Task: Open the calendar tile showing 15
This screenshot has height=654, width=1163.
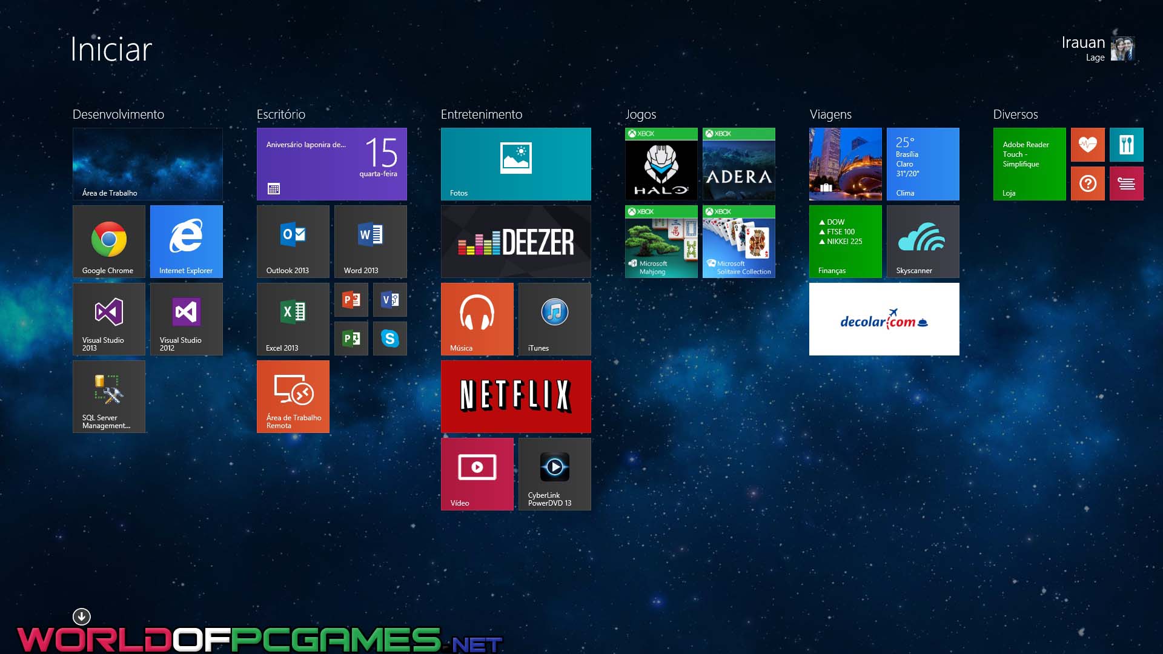Action: pyautogui.click(x=331, y=164)
